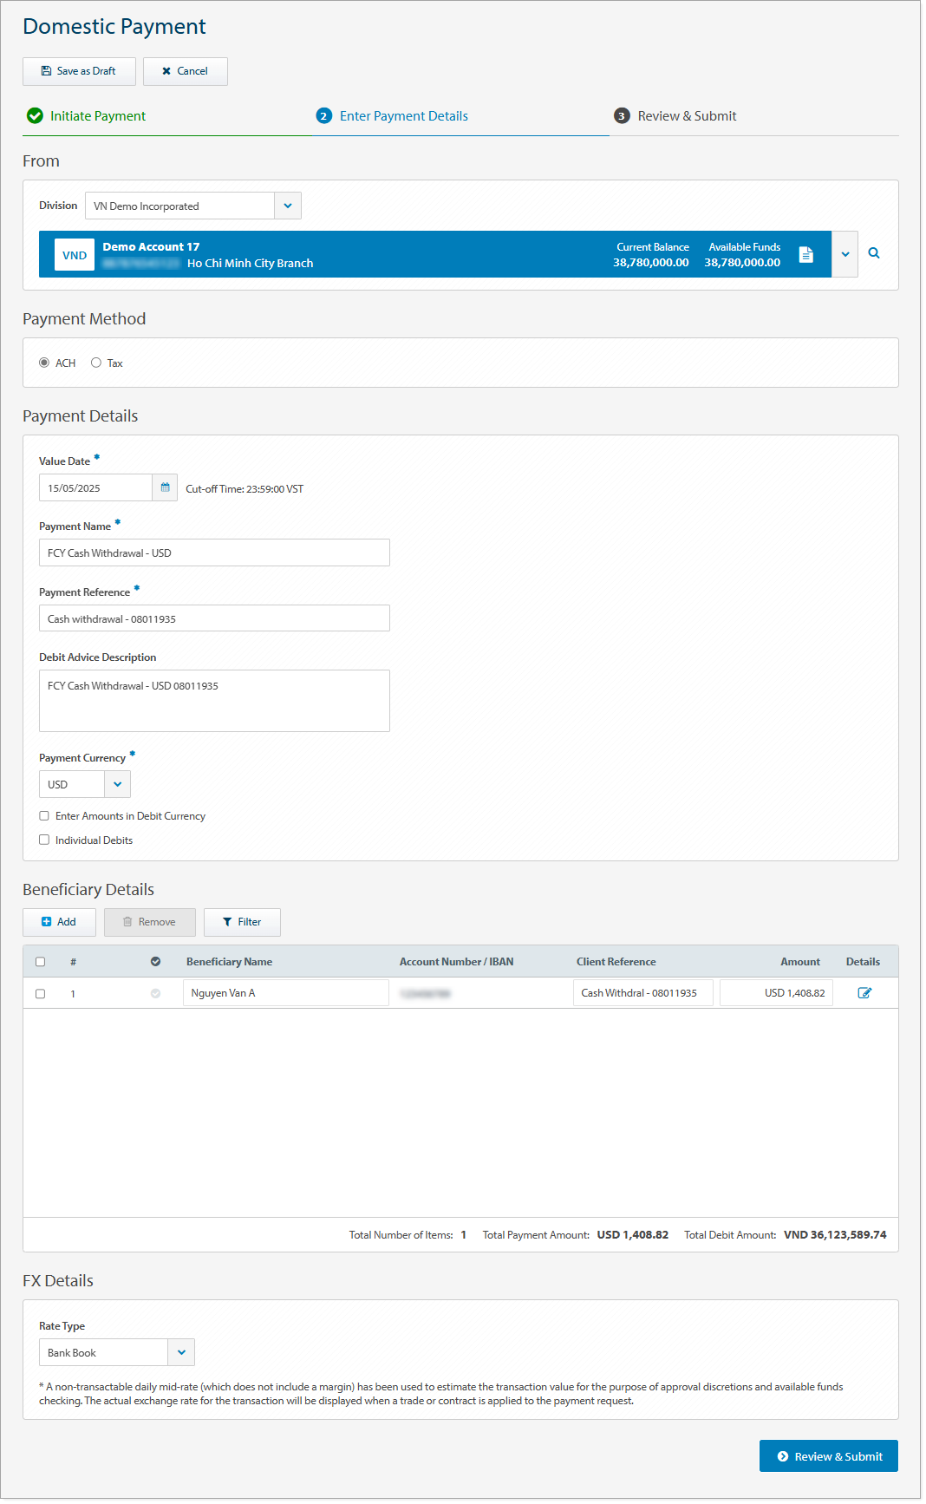
Task: Add a new beneficiary
Action: coord(59,922)
